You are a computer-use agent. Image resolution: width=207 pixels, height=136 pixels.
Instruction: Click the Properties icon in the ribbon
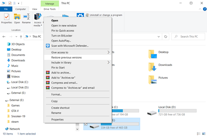point(6,17)
